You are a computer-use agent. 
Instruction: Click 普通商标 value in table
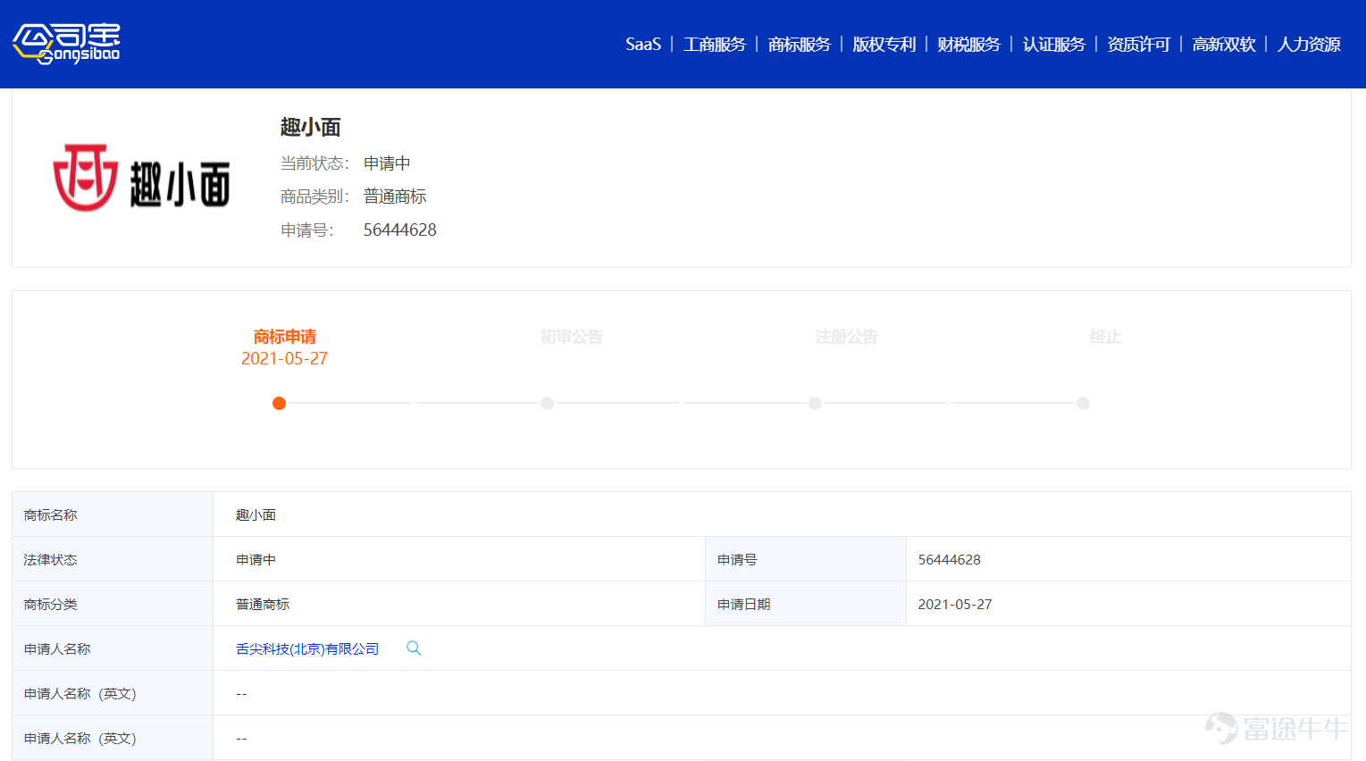click(x=263, y=604)
